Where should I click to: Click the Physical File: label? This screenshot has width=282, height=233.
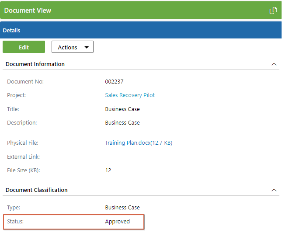pyautogui.click(x=23, y=143)
